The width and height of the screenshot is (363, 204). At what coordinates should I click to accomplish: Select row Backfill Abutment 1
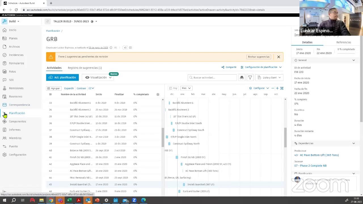click(104, 103)
